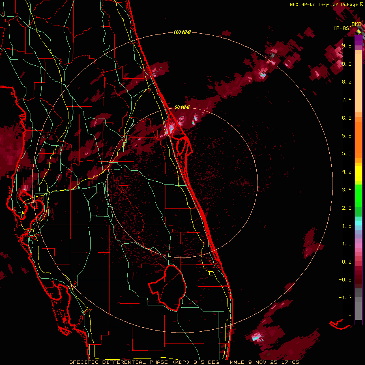Click the 5.0 scale value

click(347, 154)
